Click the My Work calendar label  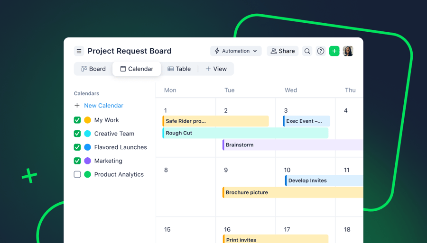pyautogui.click(x=106, y=120)
